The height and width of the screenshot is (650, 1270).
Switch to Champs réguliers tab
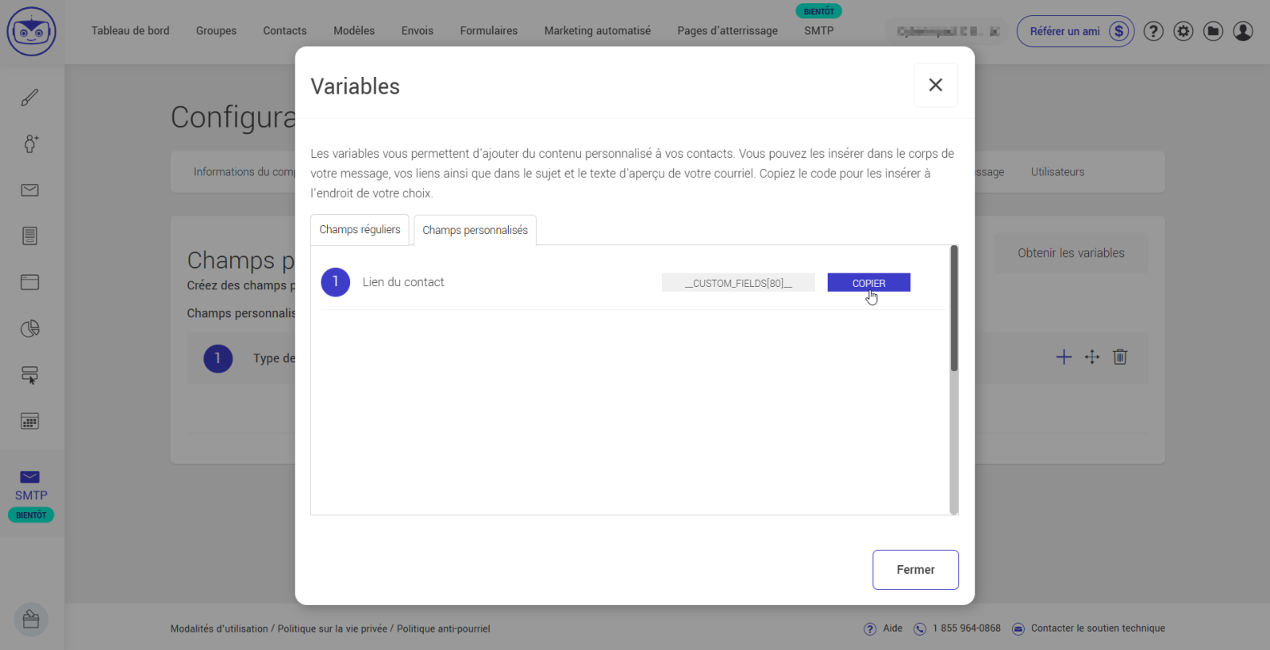360,229
